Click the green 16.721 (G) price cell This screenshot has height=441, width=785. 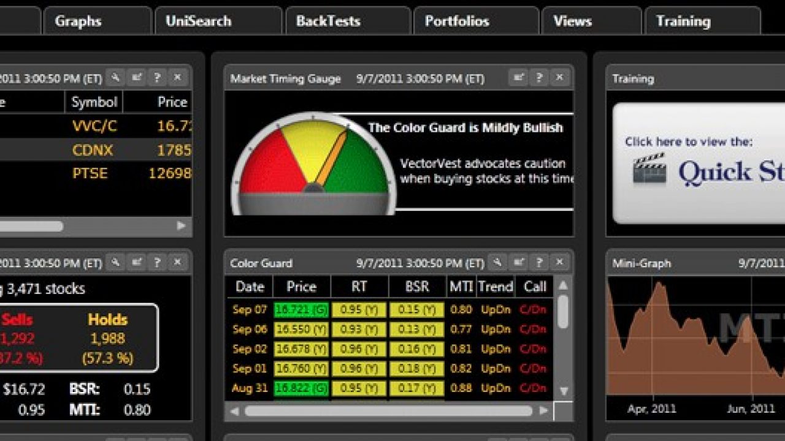pos(301,310)
